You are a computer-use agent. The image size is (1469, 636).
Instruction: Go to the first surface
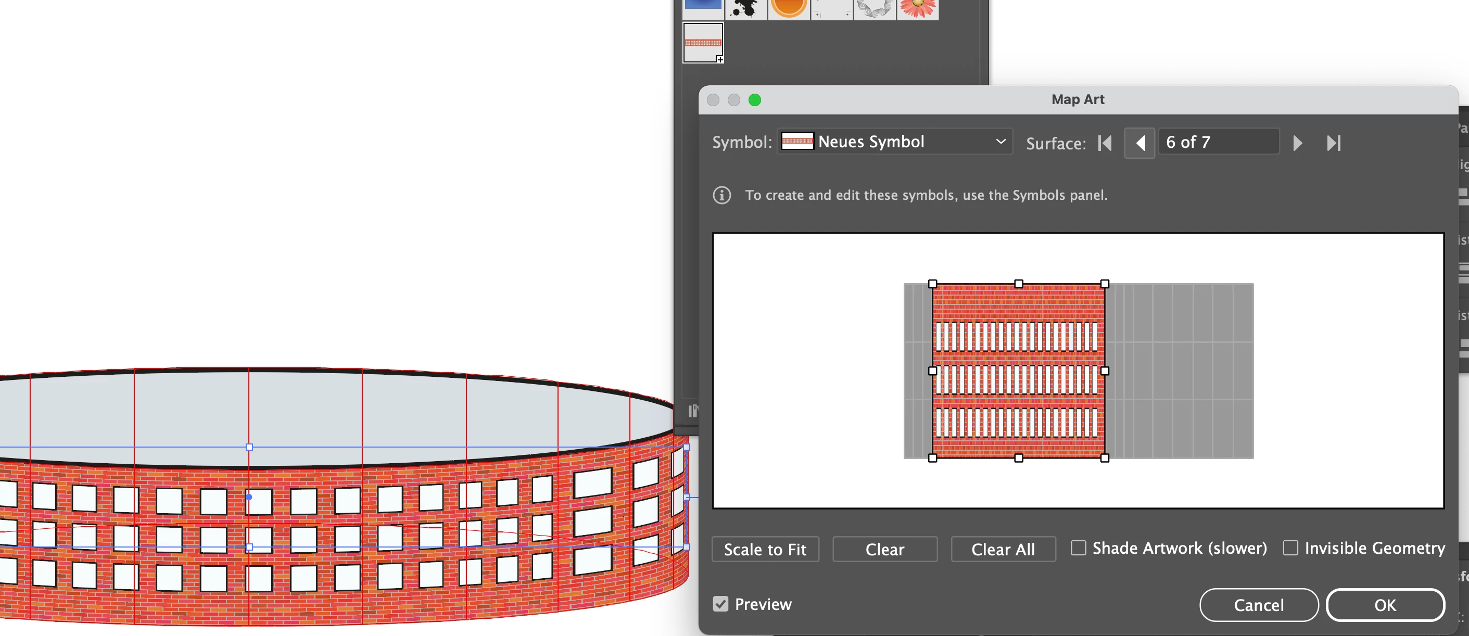(x=1105, y=143)
